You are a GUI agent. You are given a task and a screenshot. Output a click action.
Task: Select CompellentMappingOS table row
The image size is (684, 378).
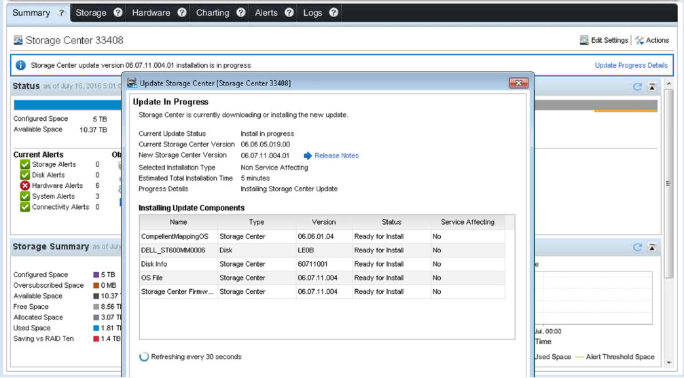click(x=322, y=236)
